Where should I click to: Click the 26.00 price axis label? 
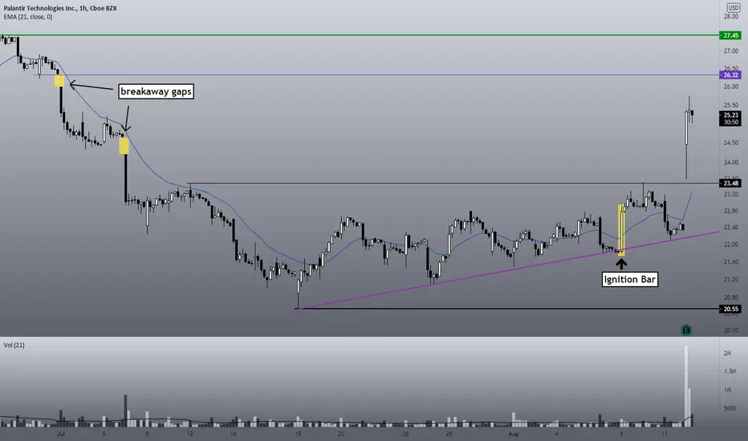731,87
